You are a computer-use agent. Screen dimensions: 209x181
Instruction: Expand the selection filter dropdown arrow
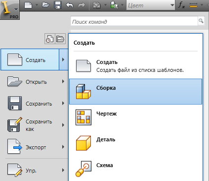[122, 5]
